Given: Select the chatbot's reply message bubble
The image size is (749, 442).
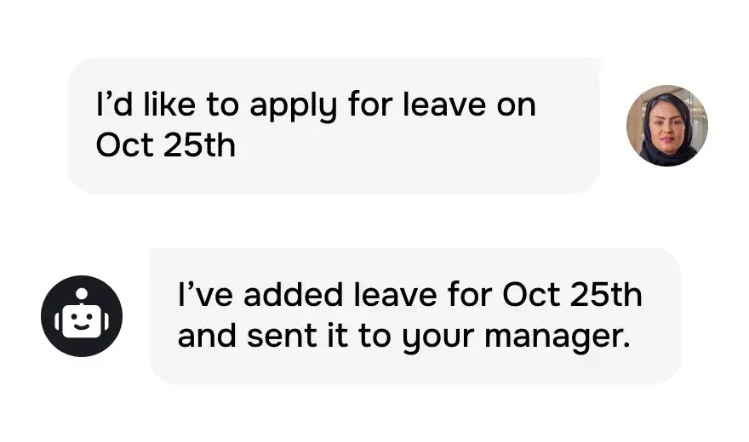Looking at the screenshot, I should click(x=415, y=316).
